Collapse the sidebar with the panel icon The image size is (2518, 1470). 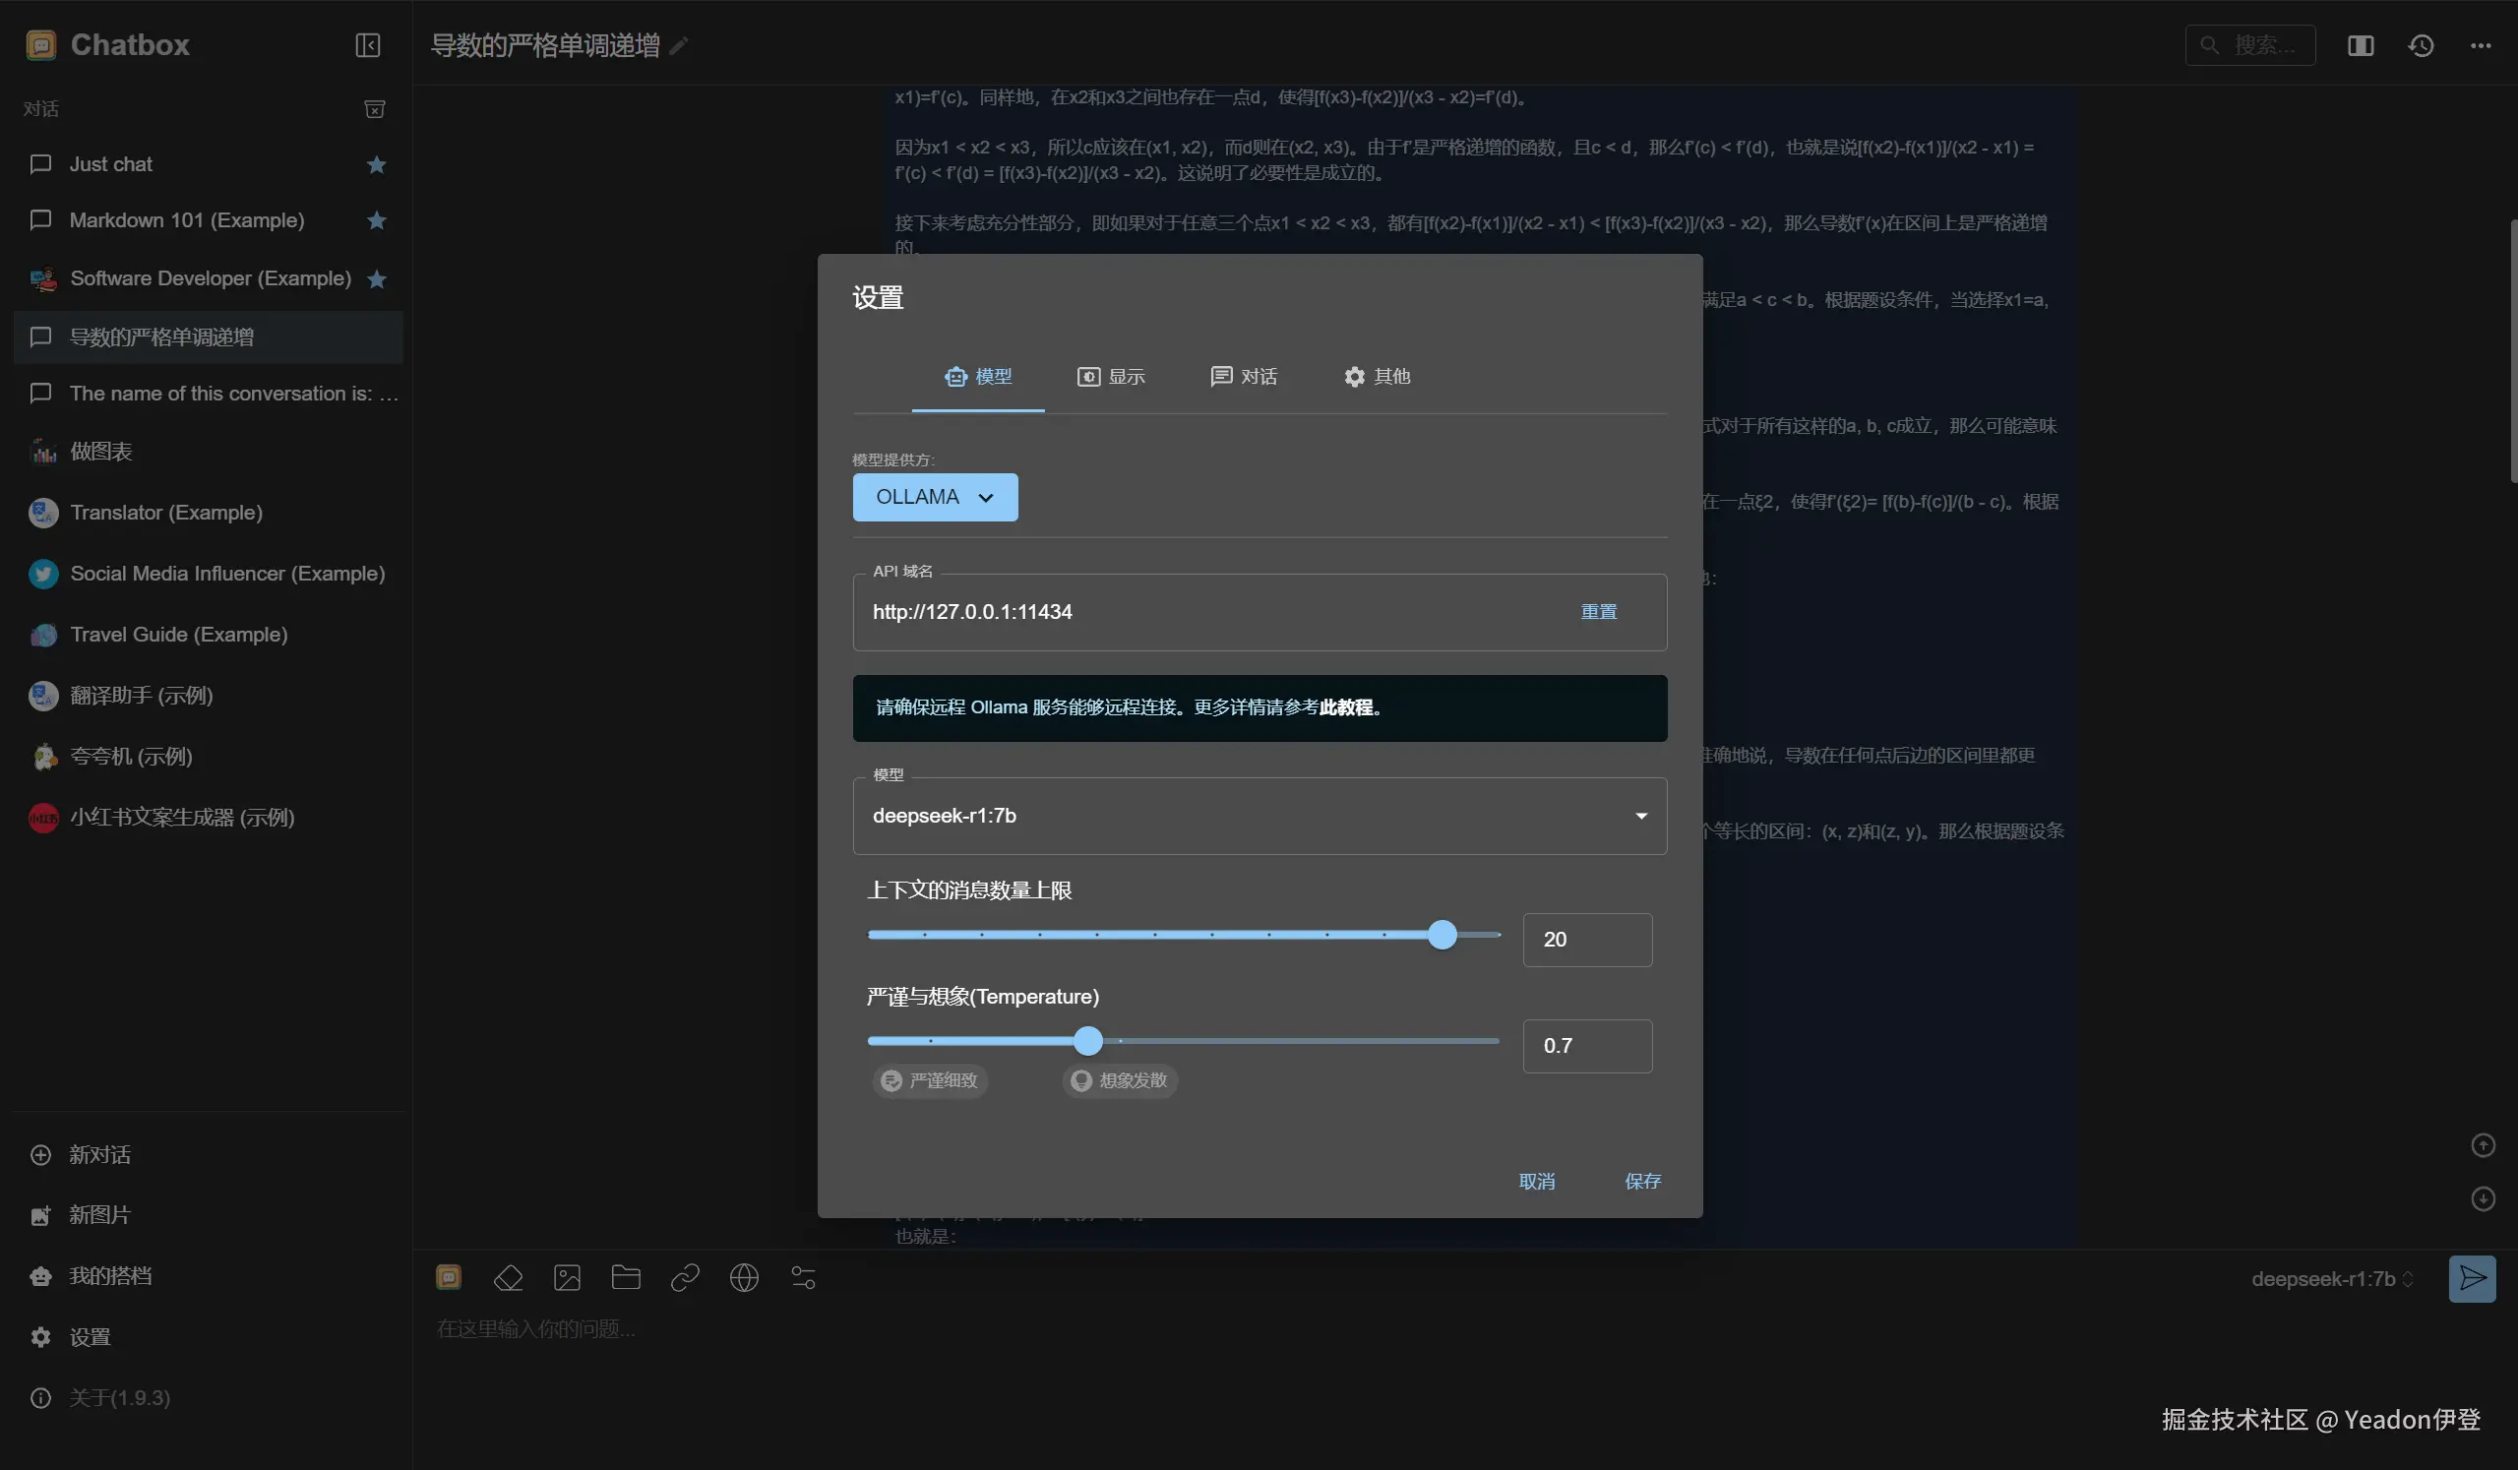point(368,45)
